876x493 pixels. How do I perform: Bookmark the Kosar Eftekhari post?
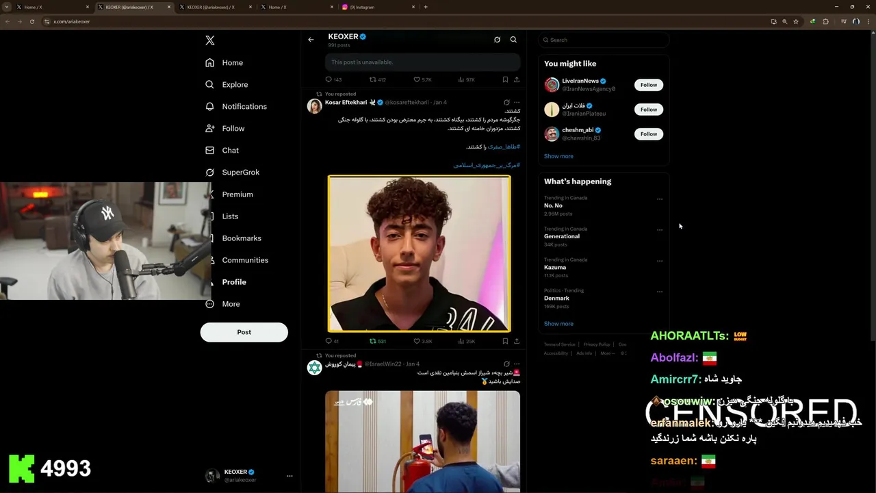505,341
